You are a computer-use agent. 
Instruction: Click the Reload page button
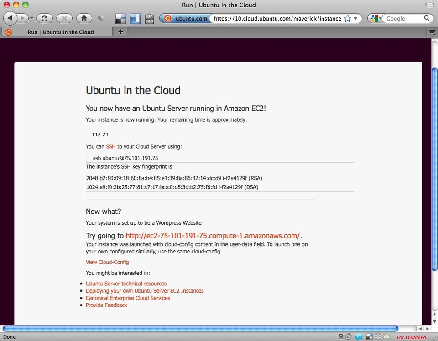click(x=45, y=18)
